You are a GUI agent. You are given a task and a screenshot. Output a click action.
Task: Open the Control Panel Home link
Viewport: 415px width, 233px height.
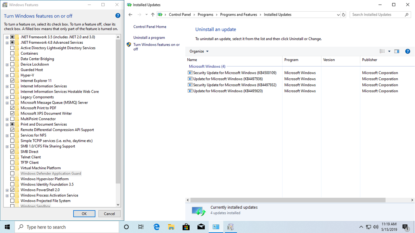150,27
